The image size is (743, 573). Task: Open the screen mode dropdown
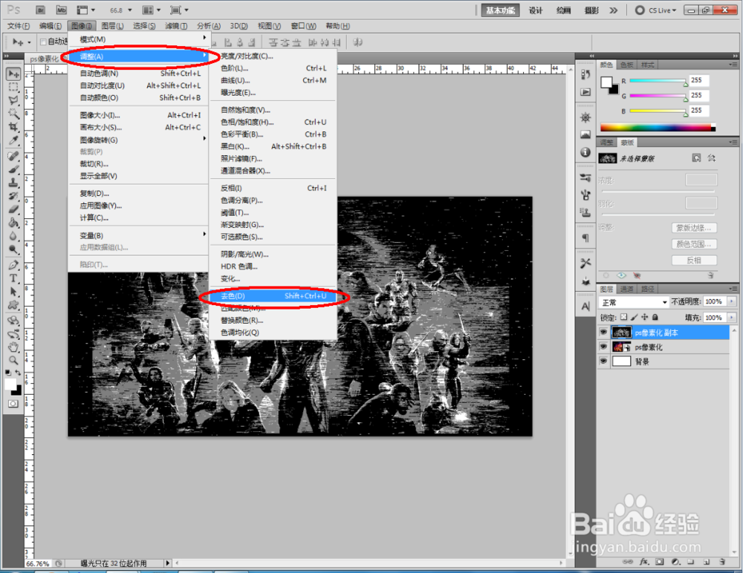click(179, 10)
